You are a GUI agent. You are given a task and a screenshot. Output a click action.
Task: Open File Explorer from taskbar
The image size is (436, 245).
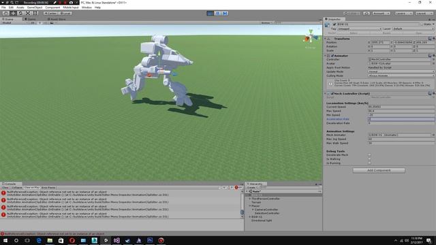50,240
